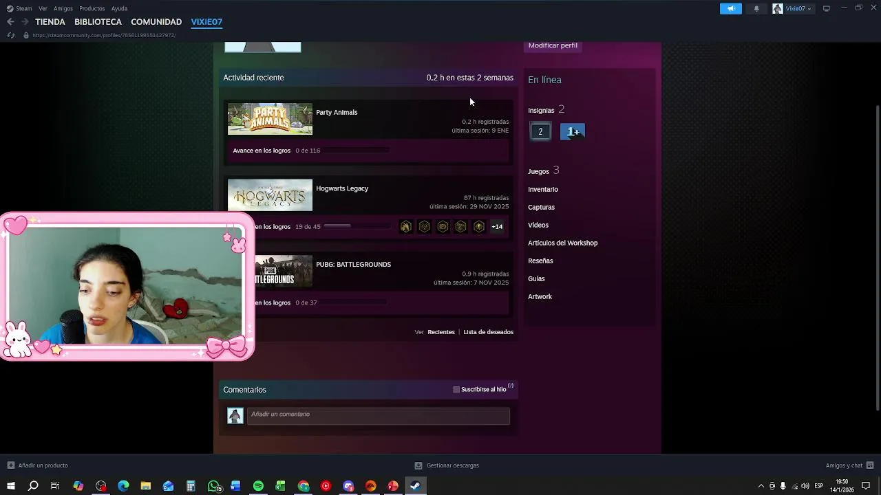Open the Vixie07 account dropdown

(x=792, y=8)
